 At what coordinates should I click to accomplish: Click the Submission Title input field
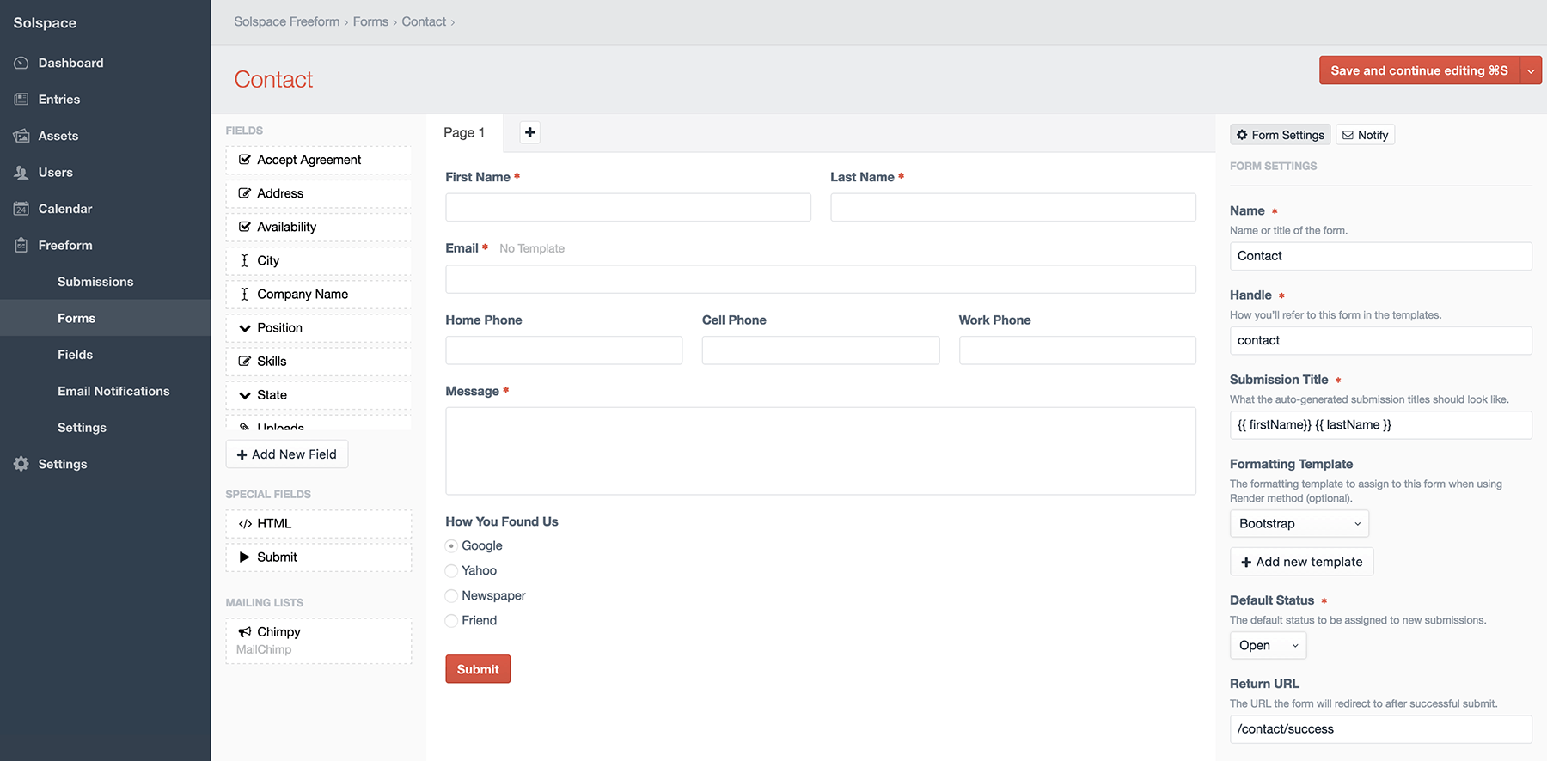1380,425
